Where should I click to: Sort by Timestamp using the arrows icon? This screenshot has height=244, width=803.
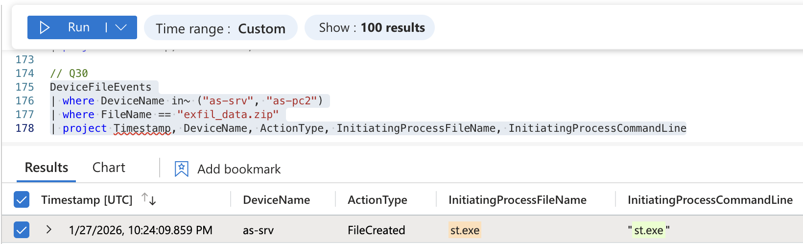[x=148, y=199]
